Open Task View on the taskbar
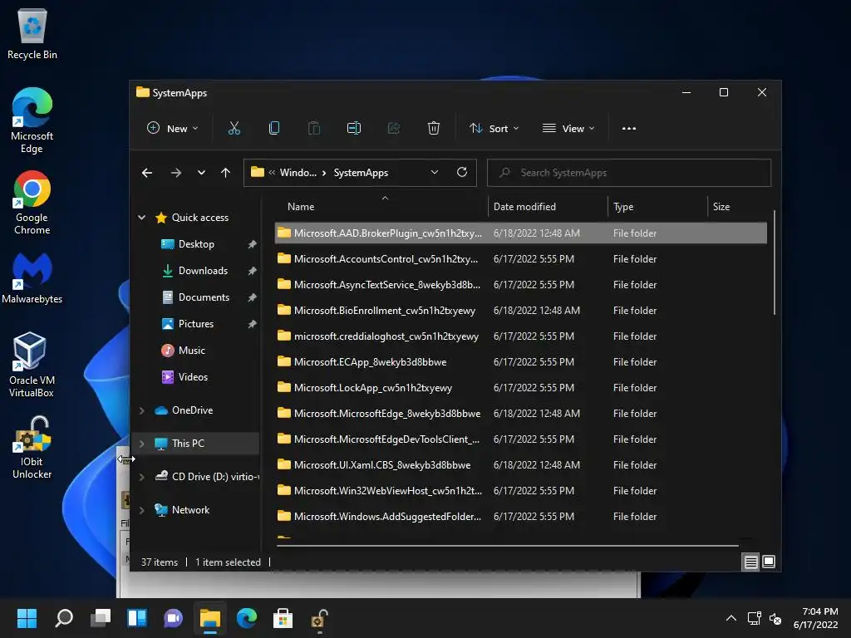 click(x=101, y=618)
